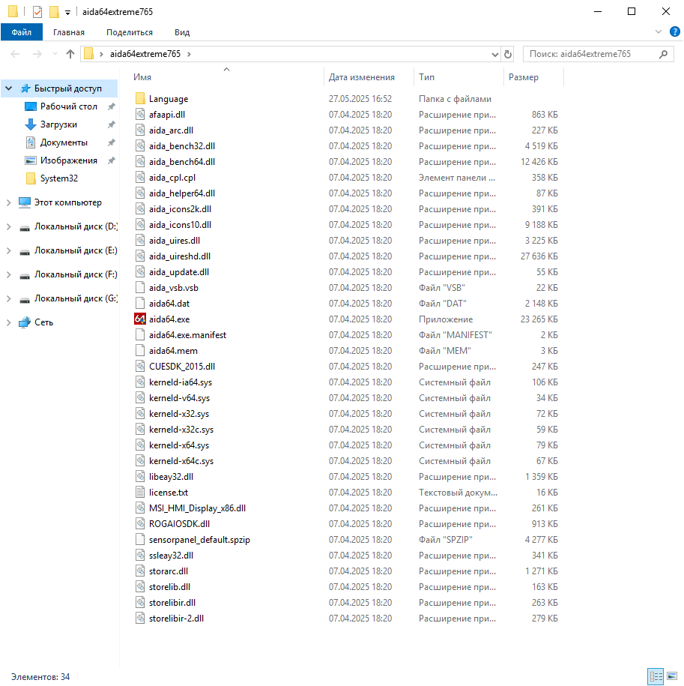
Task: Click the Documents icon in sidebar
Action: tap(31, 142)
